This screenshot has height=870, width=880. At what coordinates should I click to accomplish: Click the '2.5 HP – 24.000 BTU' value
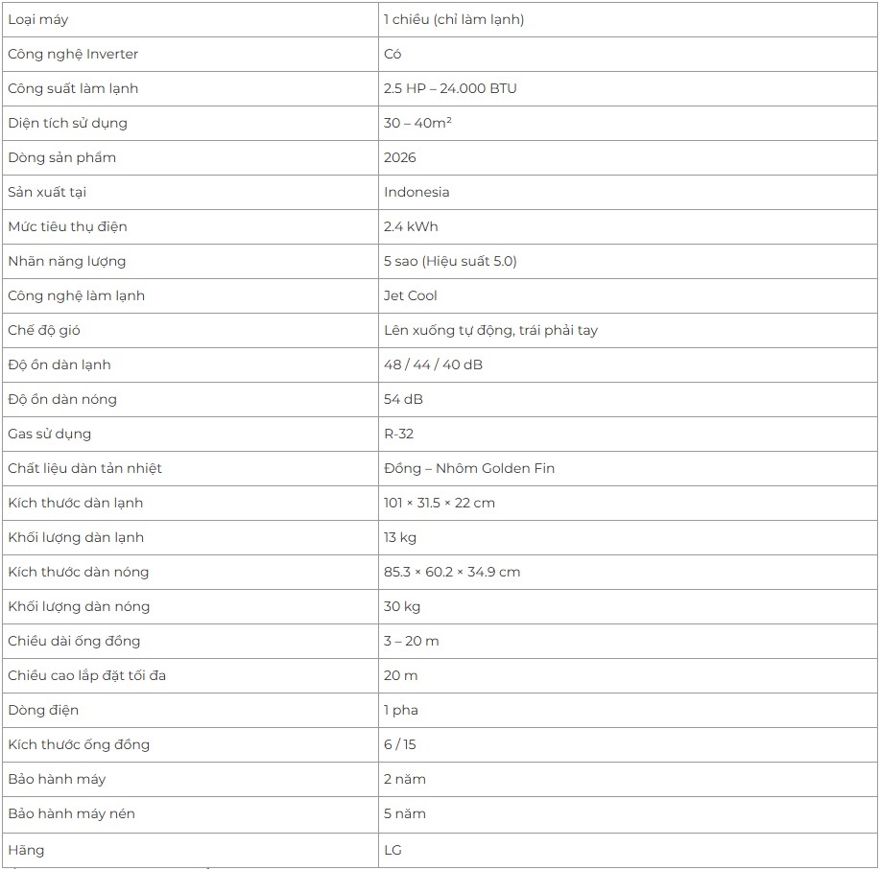point(450,88)
